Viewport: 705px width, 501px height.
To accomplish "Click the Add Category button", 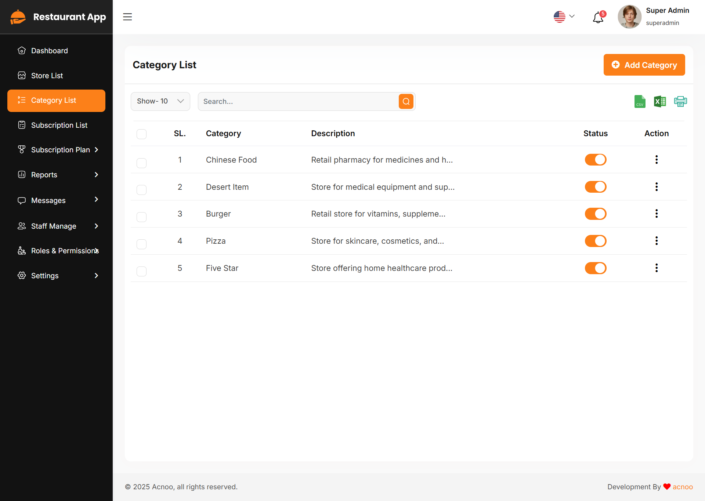I will 644,65.
